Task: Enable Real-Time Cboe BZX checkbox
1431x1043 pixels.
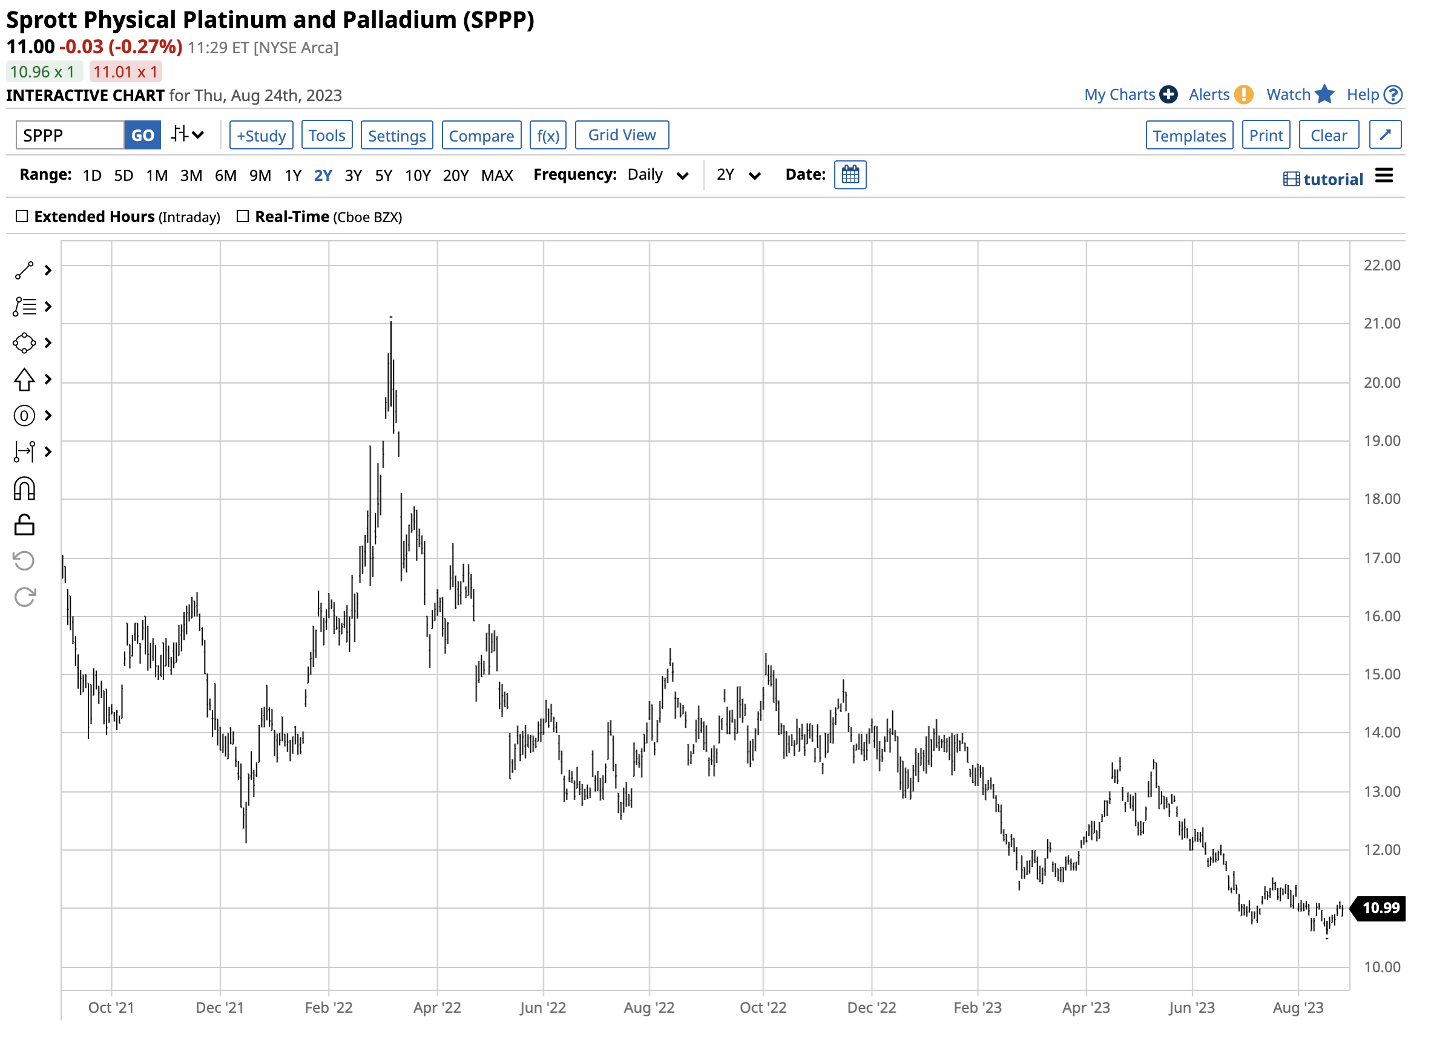Action: click(243, 217)
